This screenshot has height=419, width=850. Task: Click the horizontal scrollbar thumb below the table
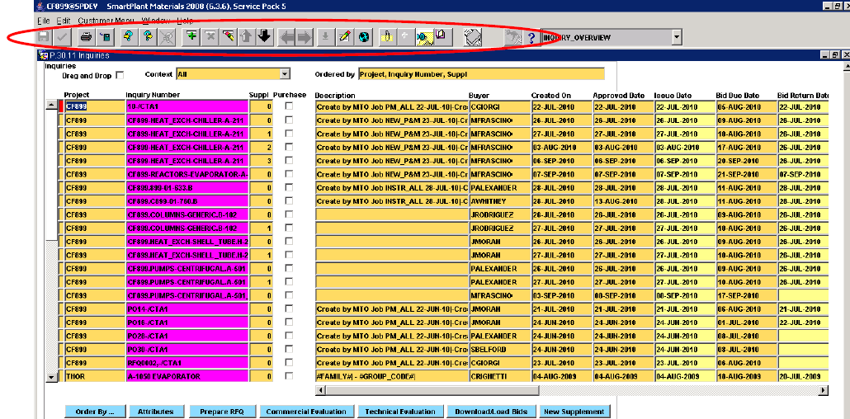pyautogui.click(x=432, y=390)
